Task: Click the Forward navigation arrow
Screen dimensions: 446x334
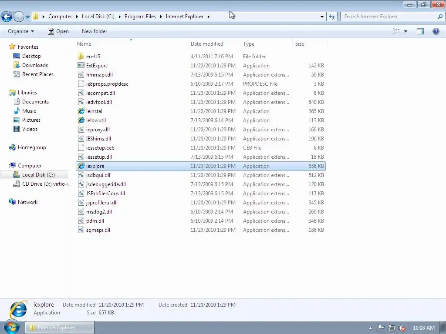Action: point(19,17)
